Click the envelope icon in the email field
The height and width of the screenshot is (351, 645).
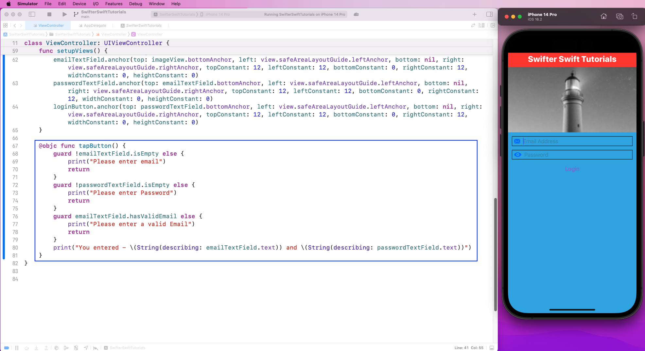pos(517,141)
